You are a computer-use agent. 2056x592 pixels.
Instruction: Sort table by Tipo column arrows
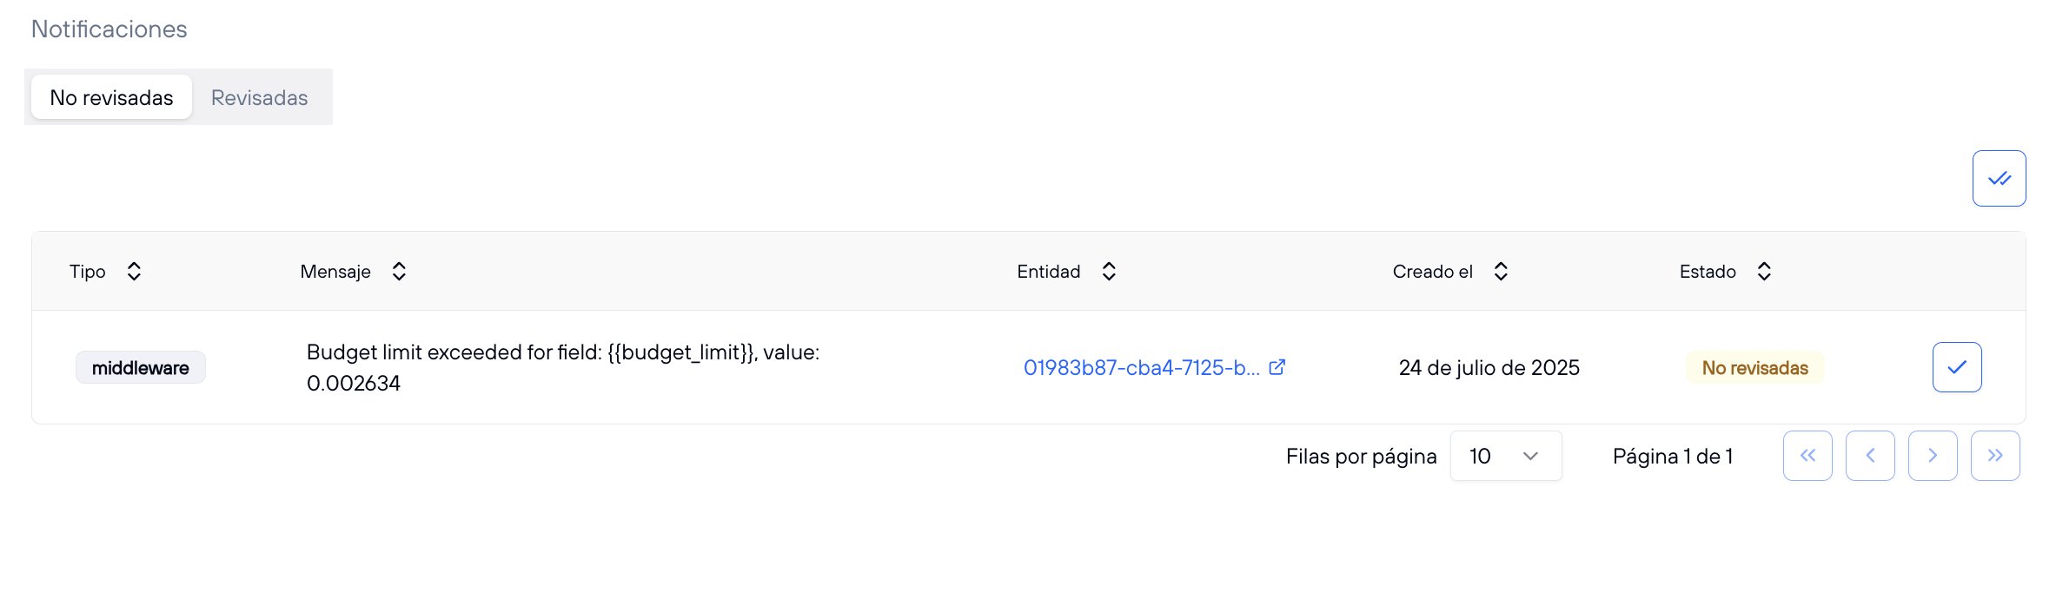[x=134, y=272]
